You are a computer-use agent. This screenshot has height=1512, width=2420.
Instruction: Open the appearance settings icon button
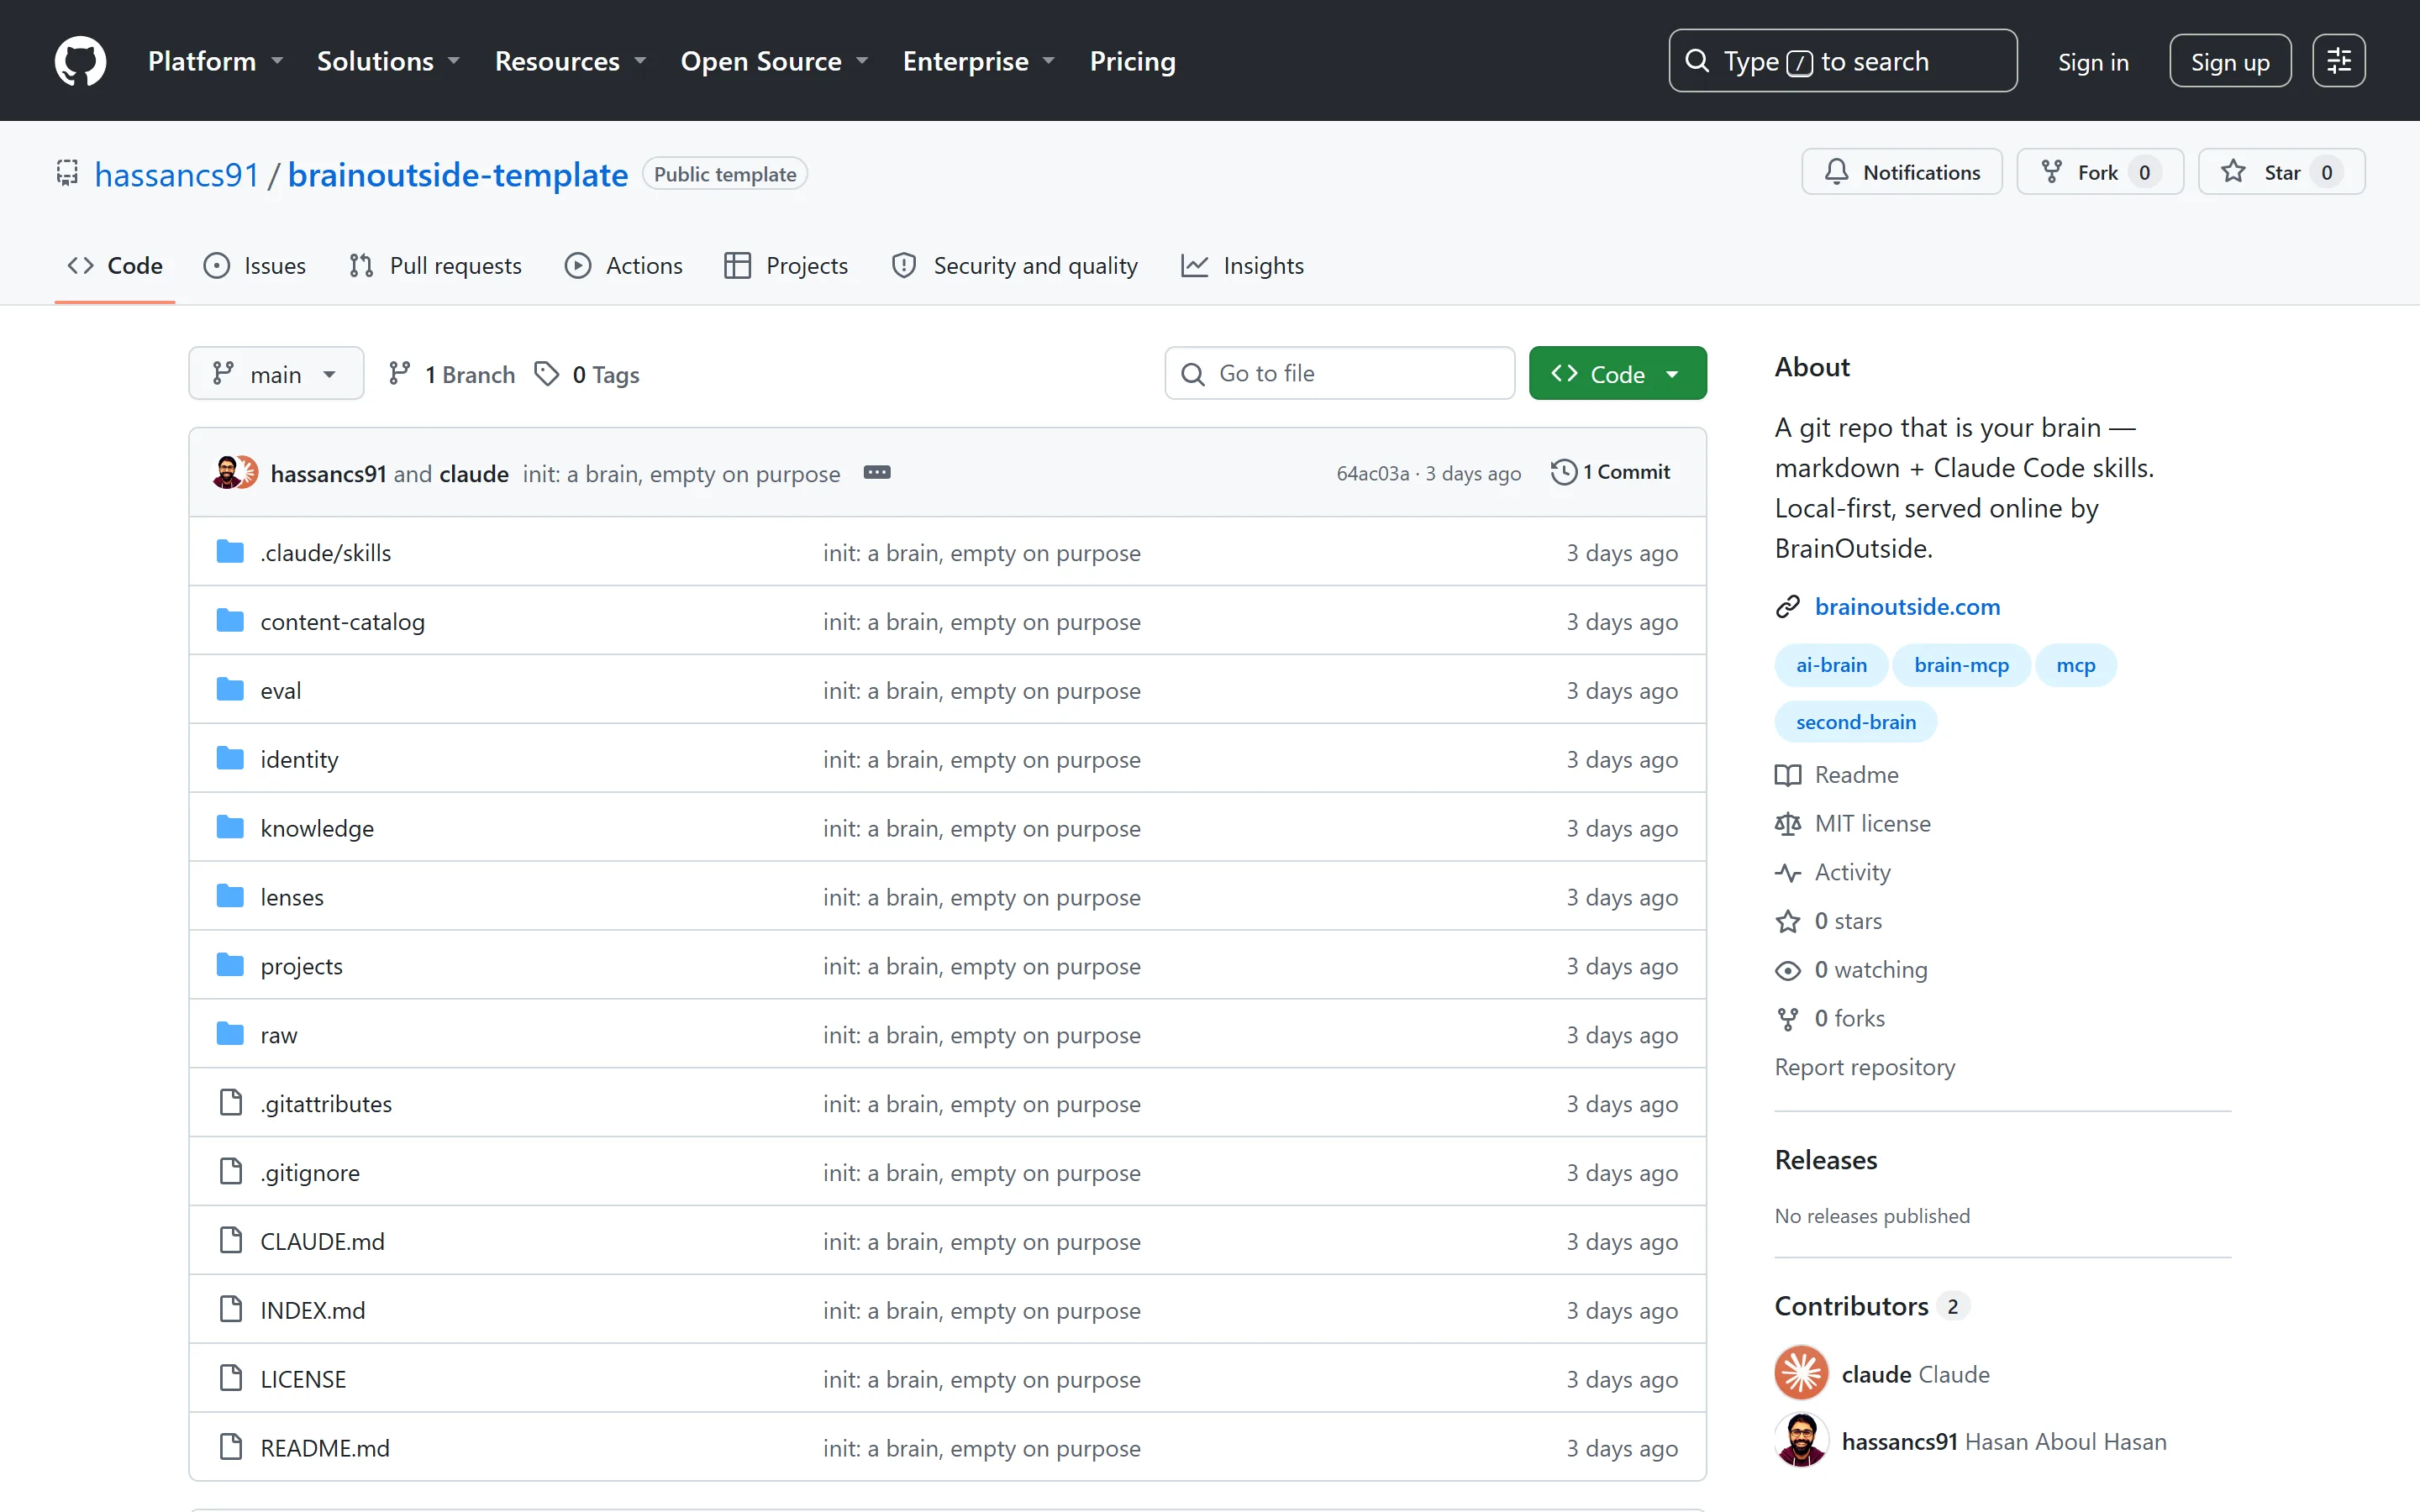coord(2338,61)
